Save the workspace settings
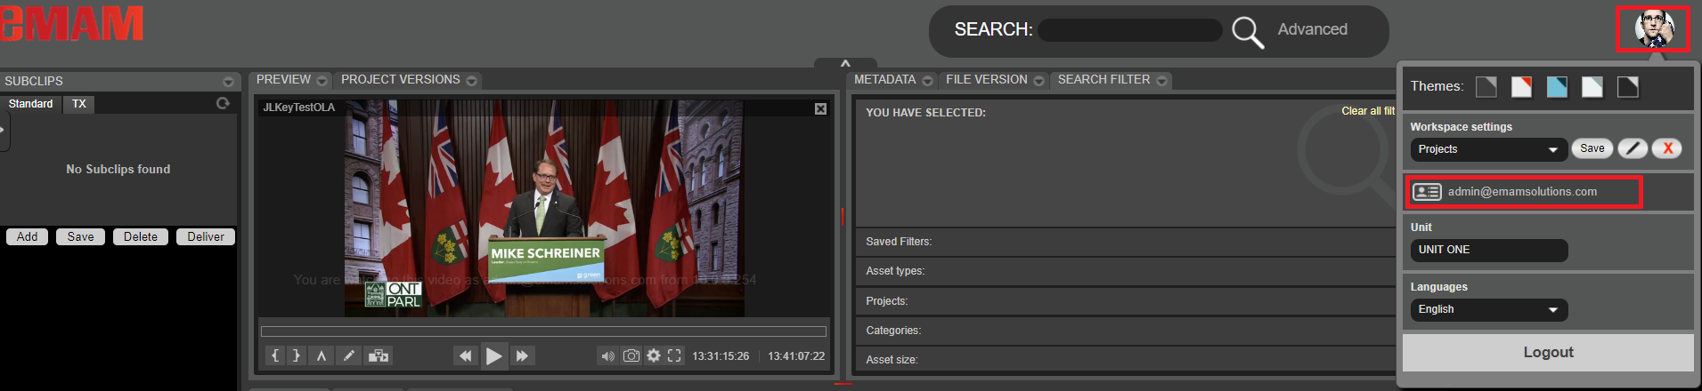 coord(1592,148)
